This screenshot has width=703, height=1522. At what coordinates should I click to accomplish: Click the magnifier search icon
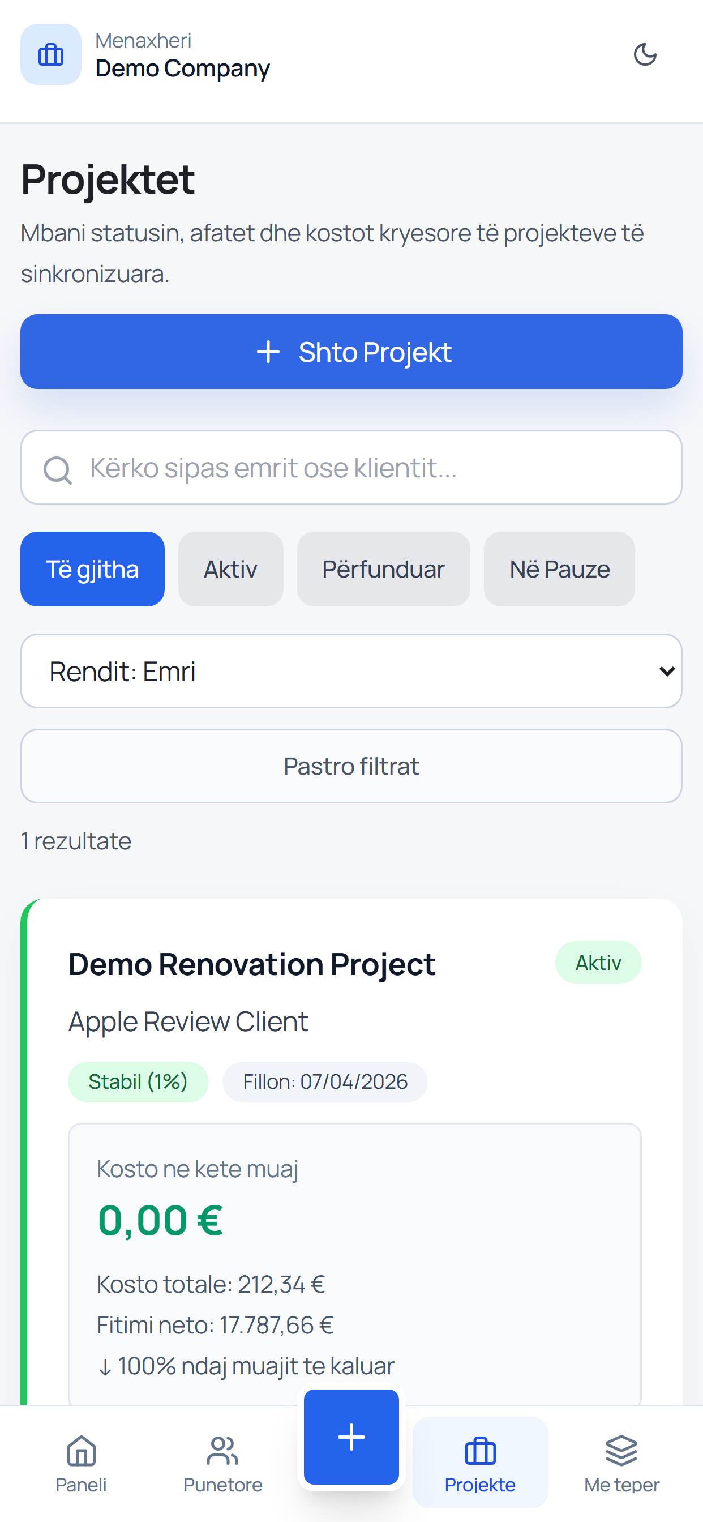57,470
